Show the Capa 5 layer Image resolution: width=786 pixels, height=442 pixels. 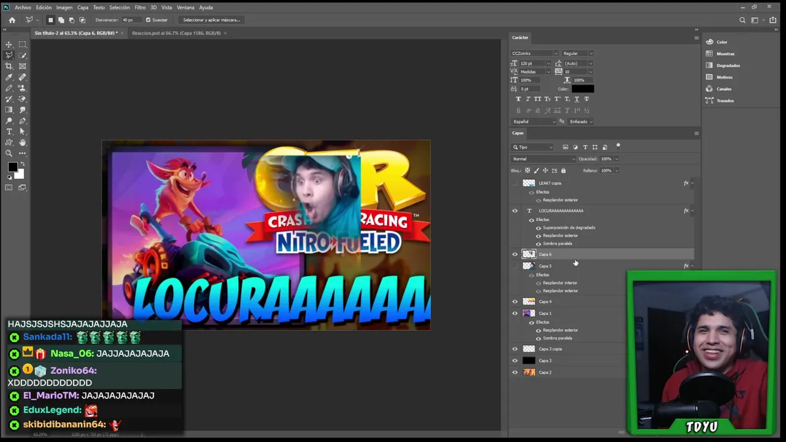tap(515, 266)
